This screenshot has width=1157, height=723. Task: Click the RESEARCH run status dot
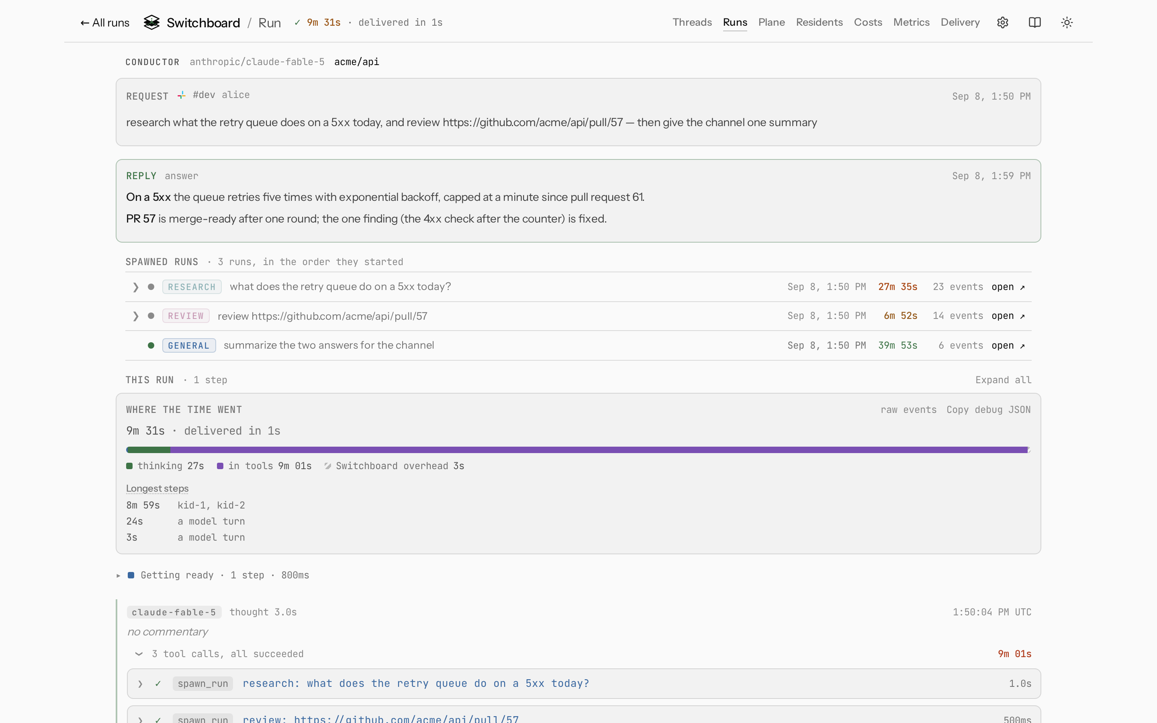pyautogui.click(x=151, y=287)
